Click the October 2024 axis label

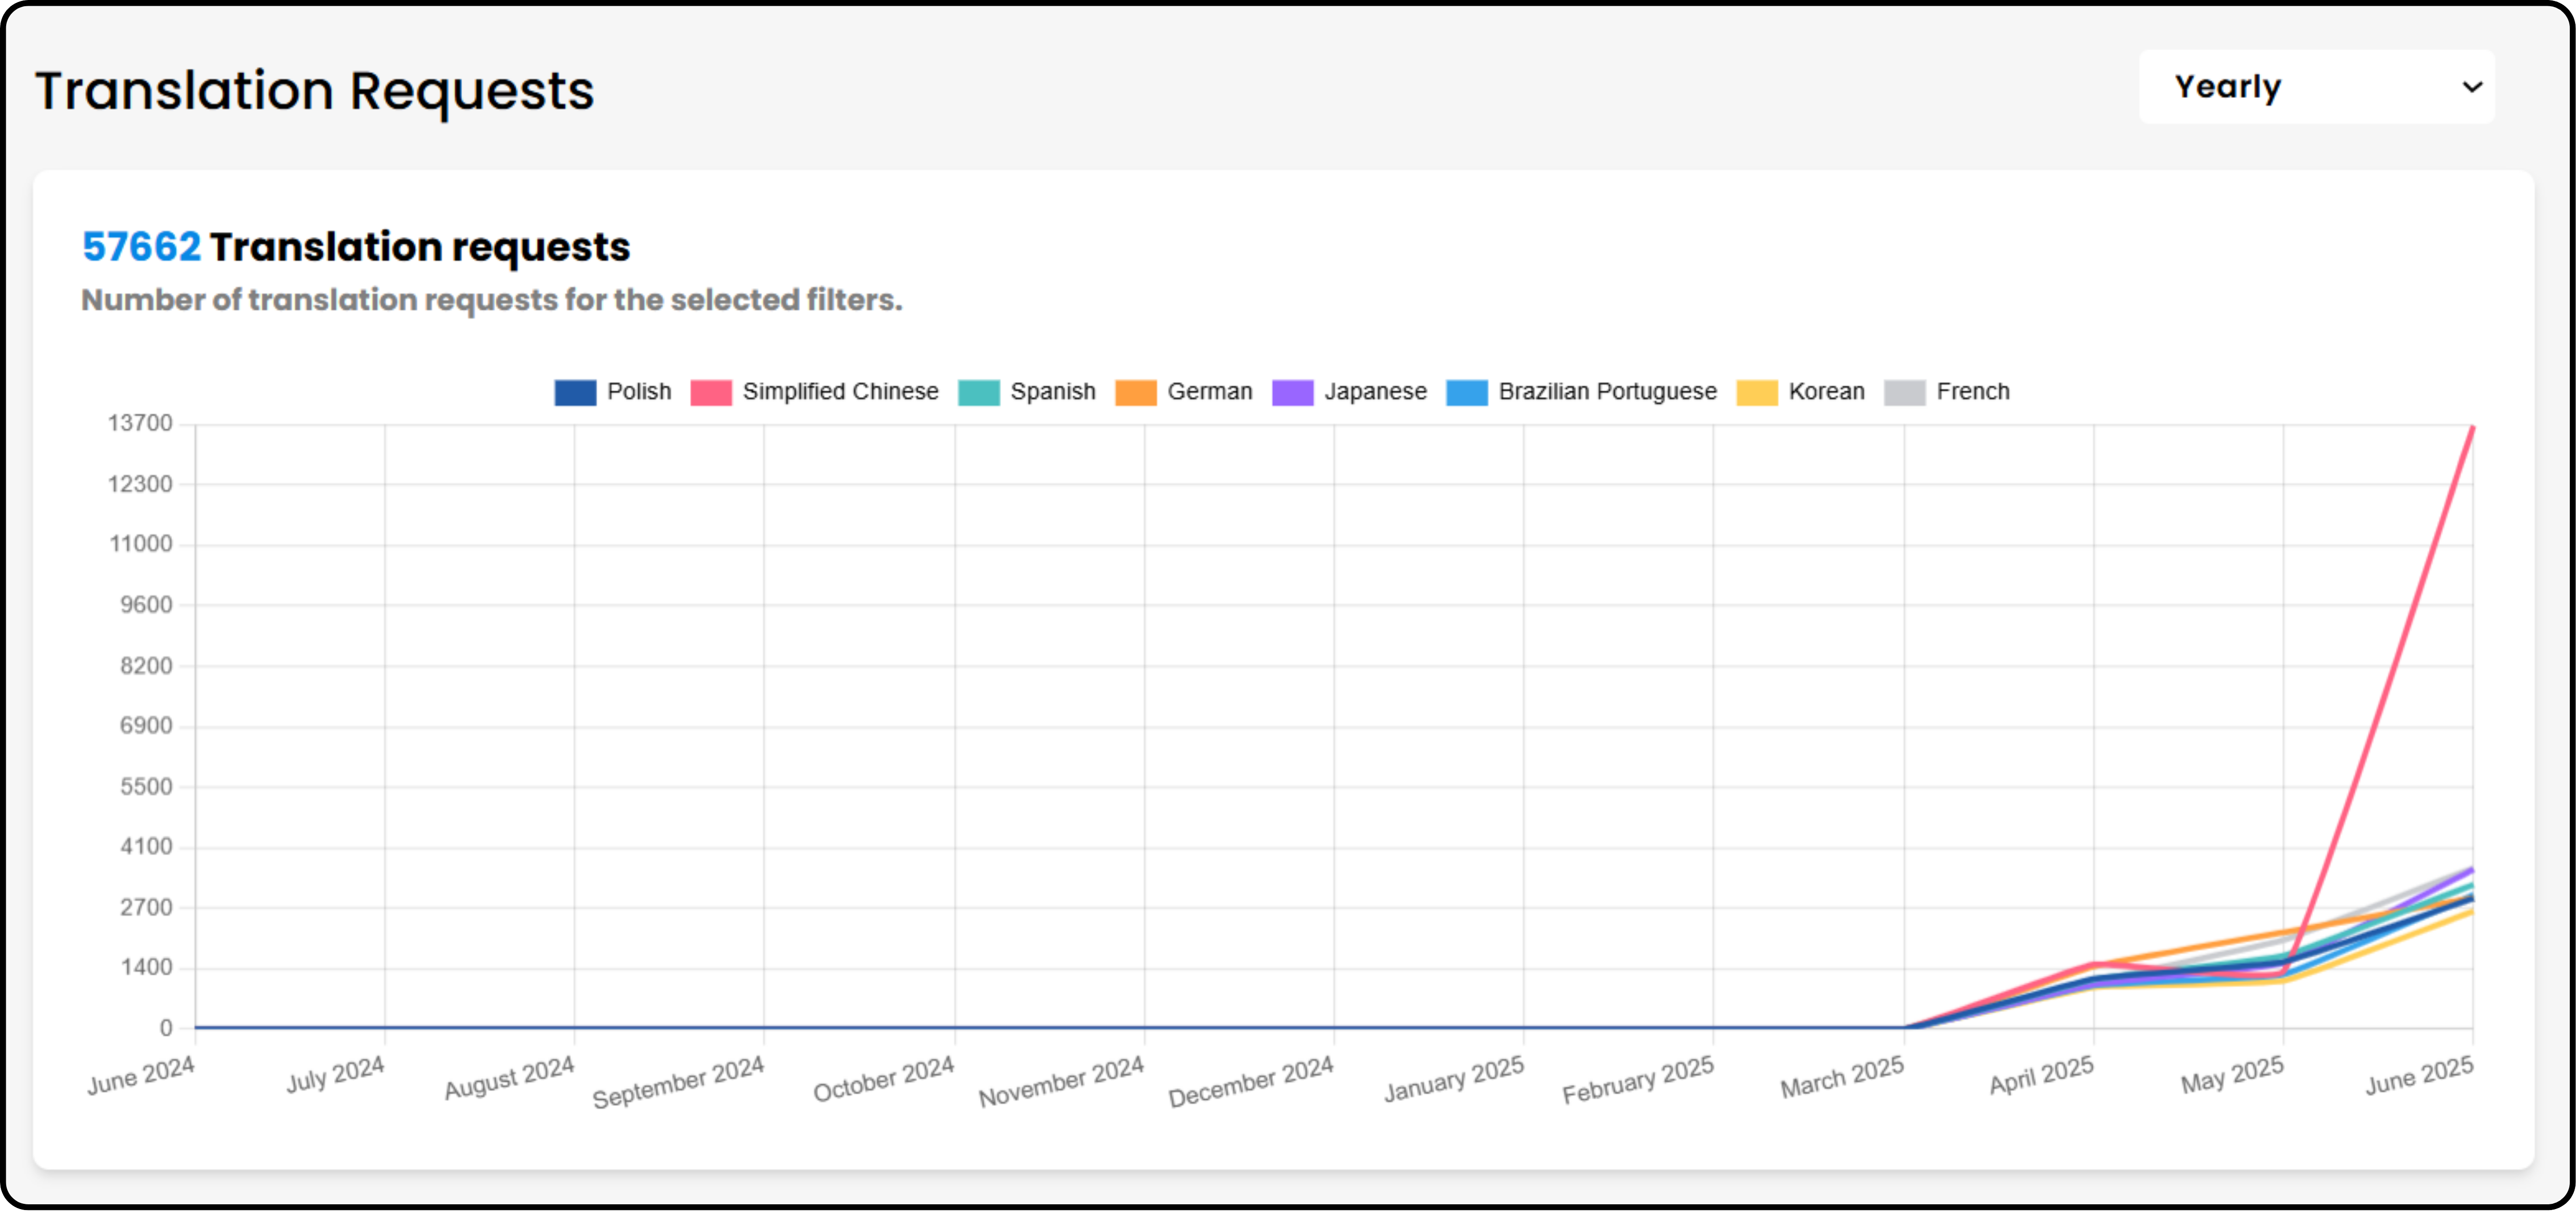coord(884,1079)
